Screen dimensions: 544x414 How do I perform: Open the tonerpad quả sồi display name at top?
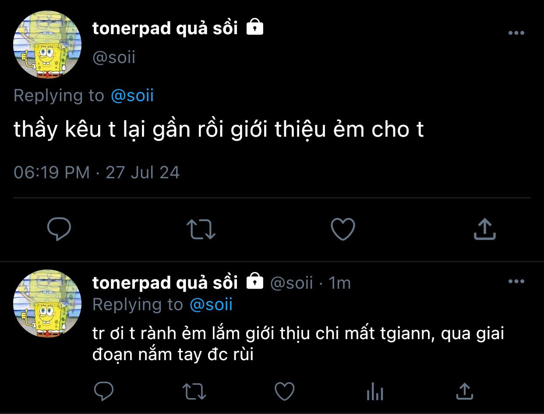coord(165,28)
